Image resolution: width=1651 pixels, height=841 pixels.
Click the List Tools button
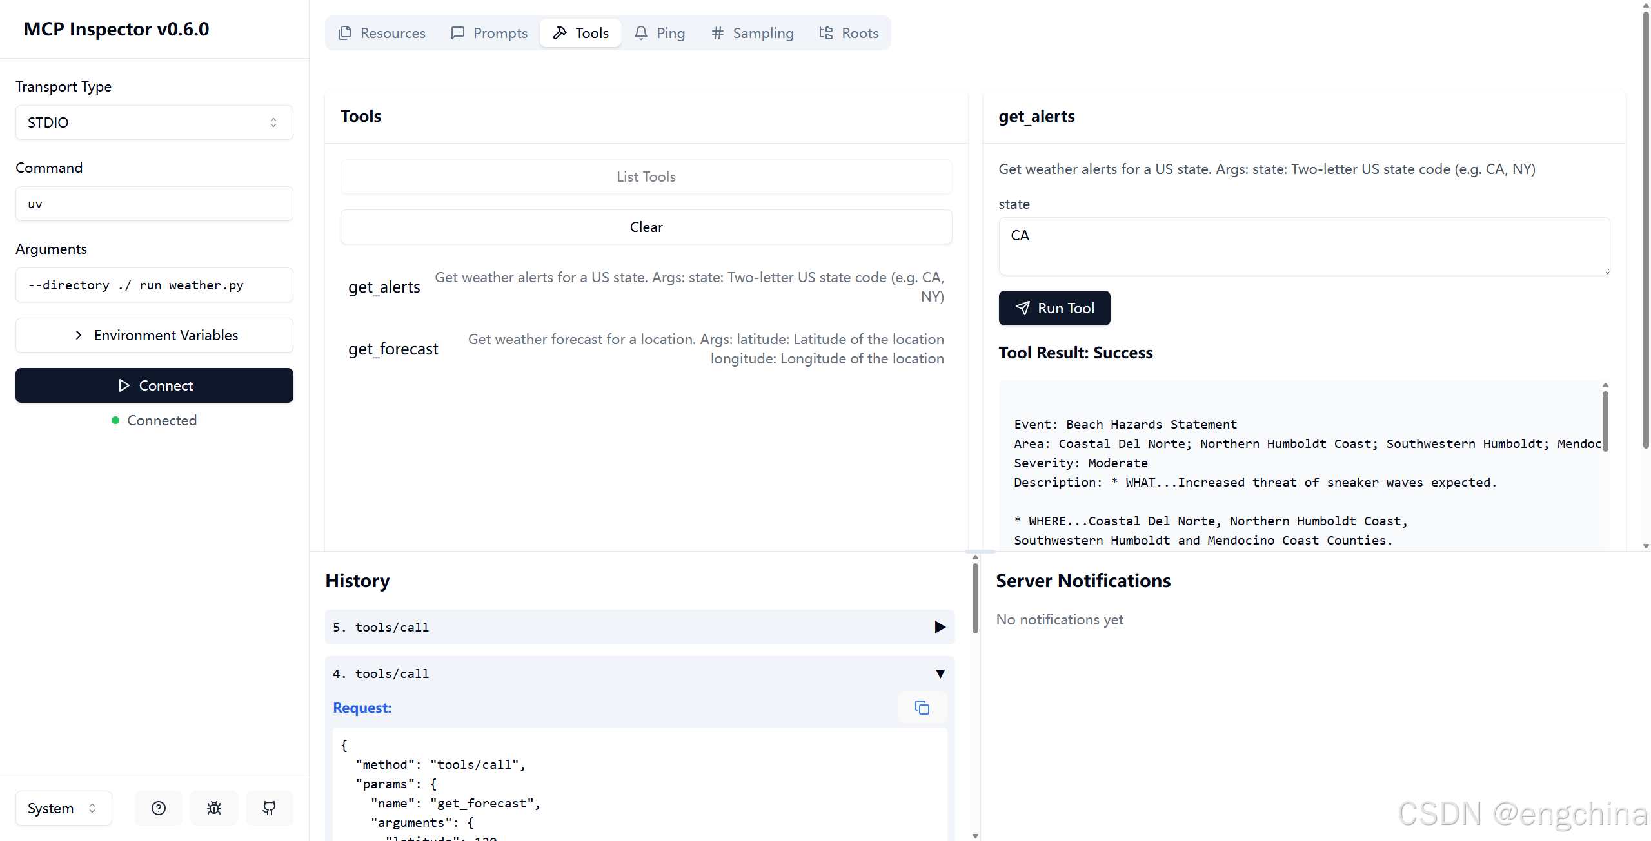646,177
